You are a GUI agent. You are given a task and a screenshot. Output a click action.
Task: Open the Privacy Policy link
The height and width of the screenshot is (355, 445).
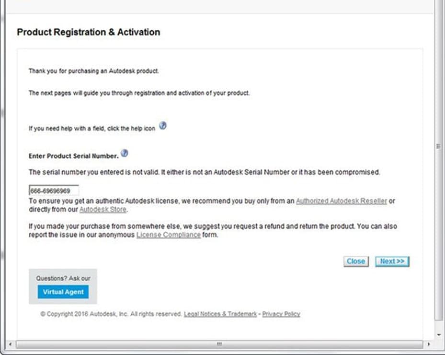tap(281, 314)
